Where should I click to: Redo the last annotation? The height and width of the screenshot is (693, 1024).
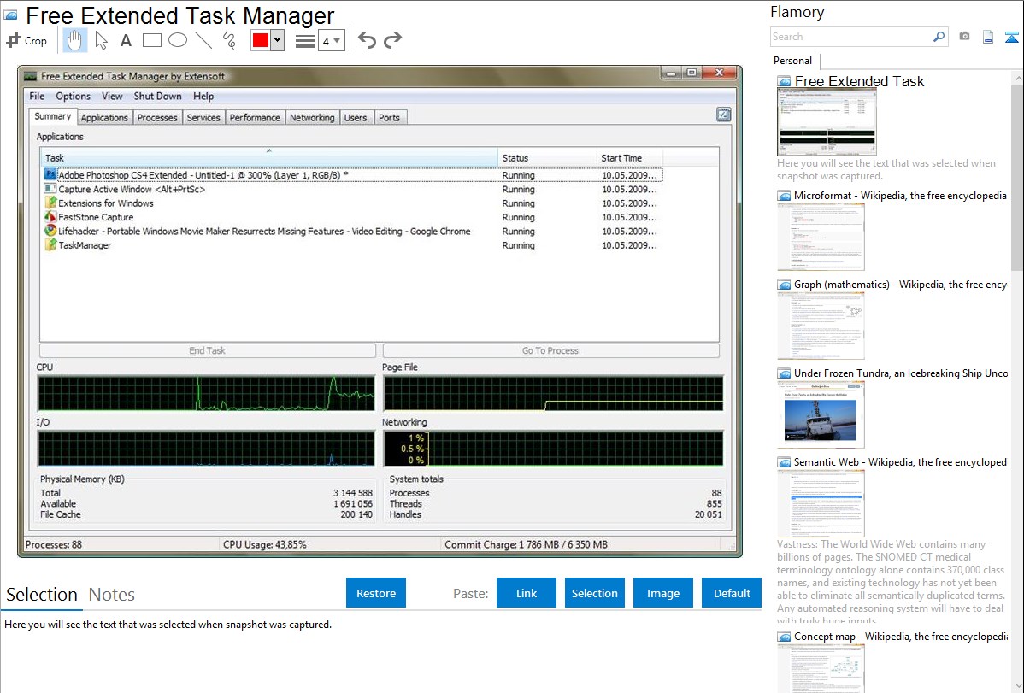(392, 40)
